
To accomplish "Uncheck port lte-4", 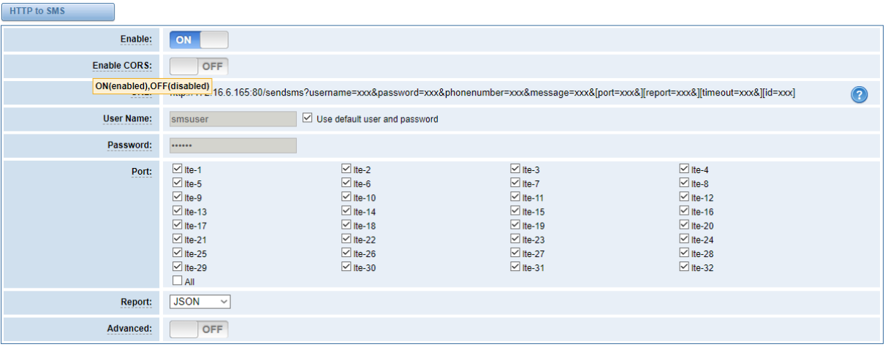I will click(685, 169).
